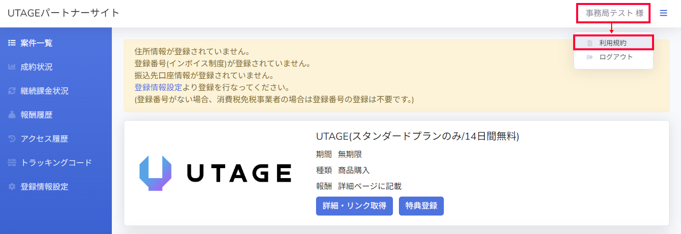Select 利用規約 from the user menu

tap(613, 43)
